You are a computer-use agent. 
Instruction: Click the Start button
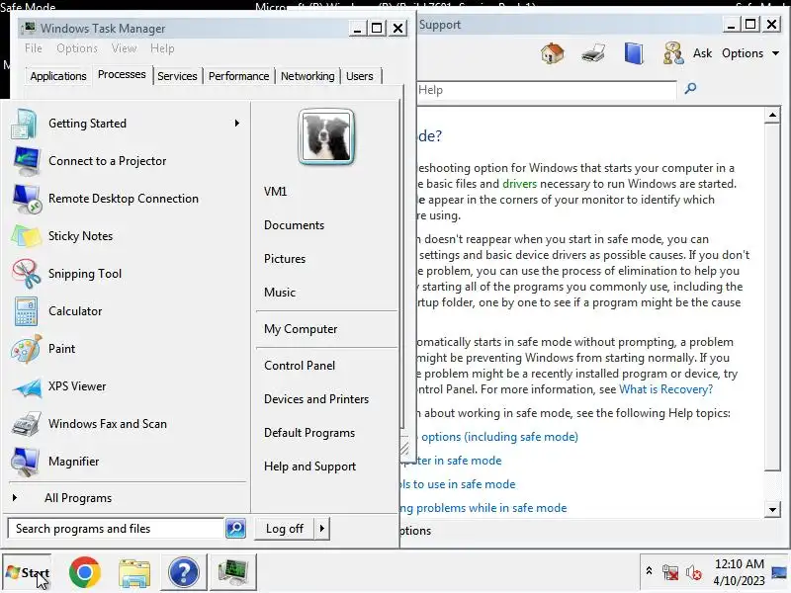point(28,573)
